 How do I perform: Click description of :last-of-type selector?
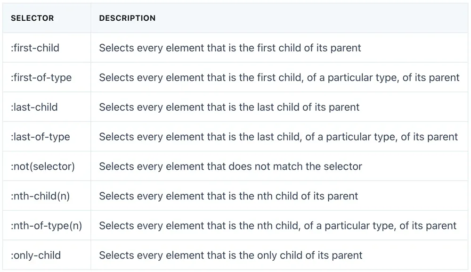(x=278, y=137)
